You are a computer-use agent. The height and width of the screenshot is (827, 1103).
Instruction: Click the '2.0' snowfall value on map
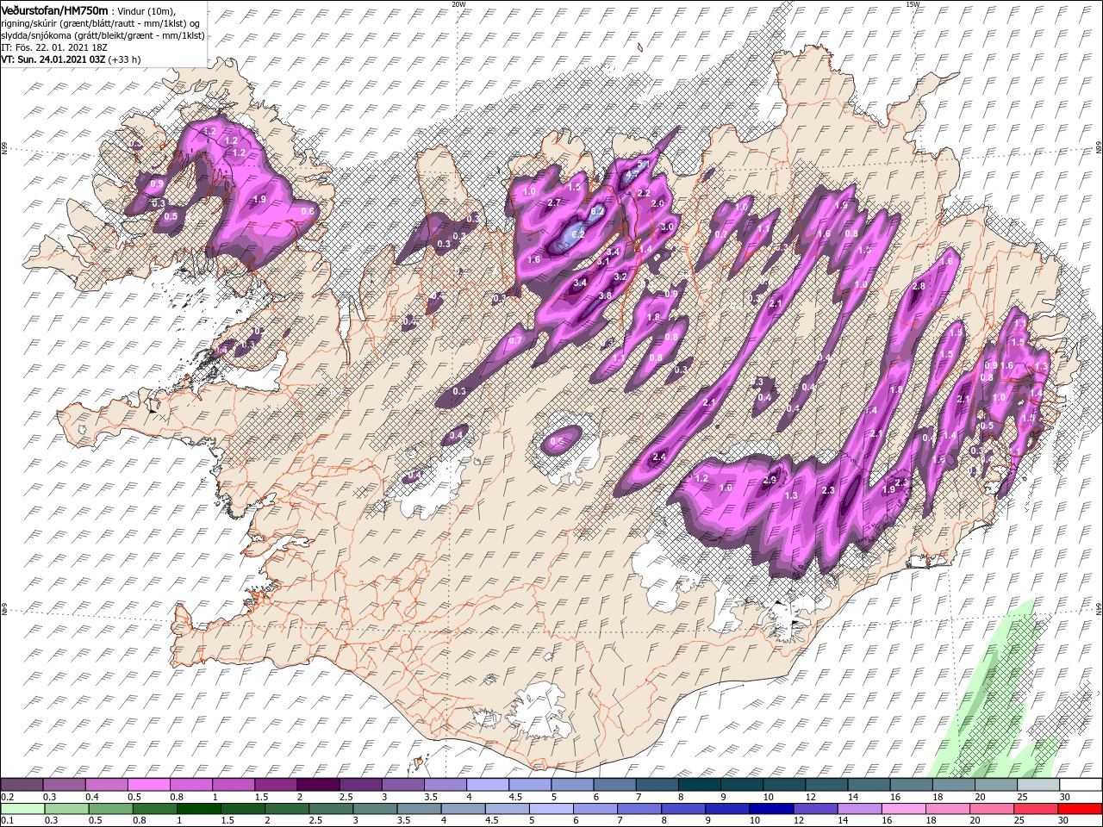[x=657, y=203]
